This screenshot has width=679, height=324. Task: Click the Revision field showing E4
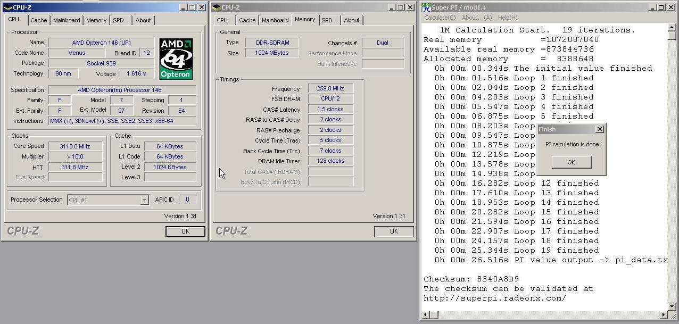(x=181, y=111)
